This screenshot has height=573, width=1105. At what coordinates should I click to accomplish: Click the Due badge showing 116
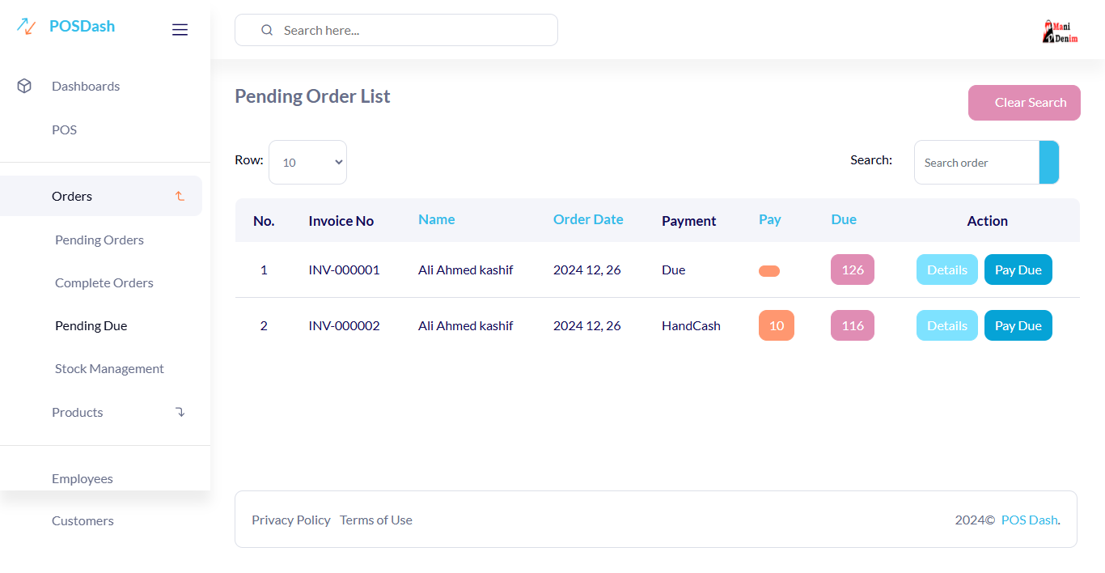tap(853, 325)
